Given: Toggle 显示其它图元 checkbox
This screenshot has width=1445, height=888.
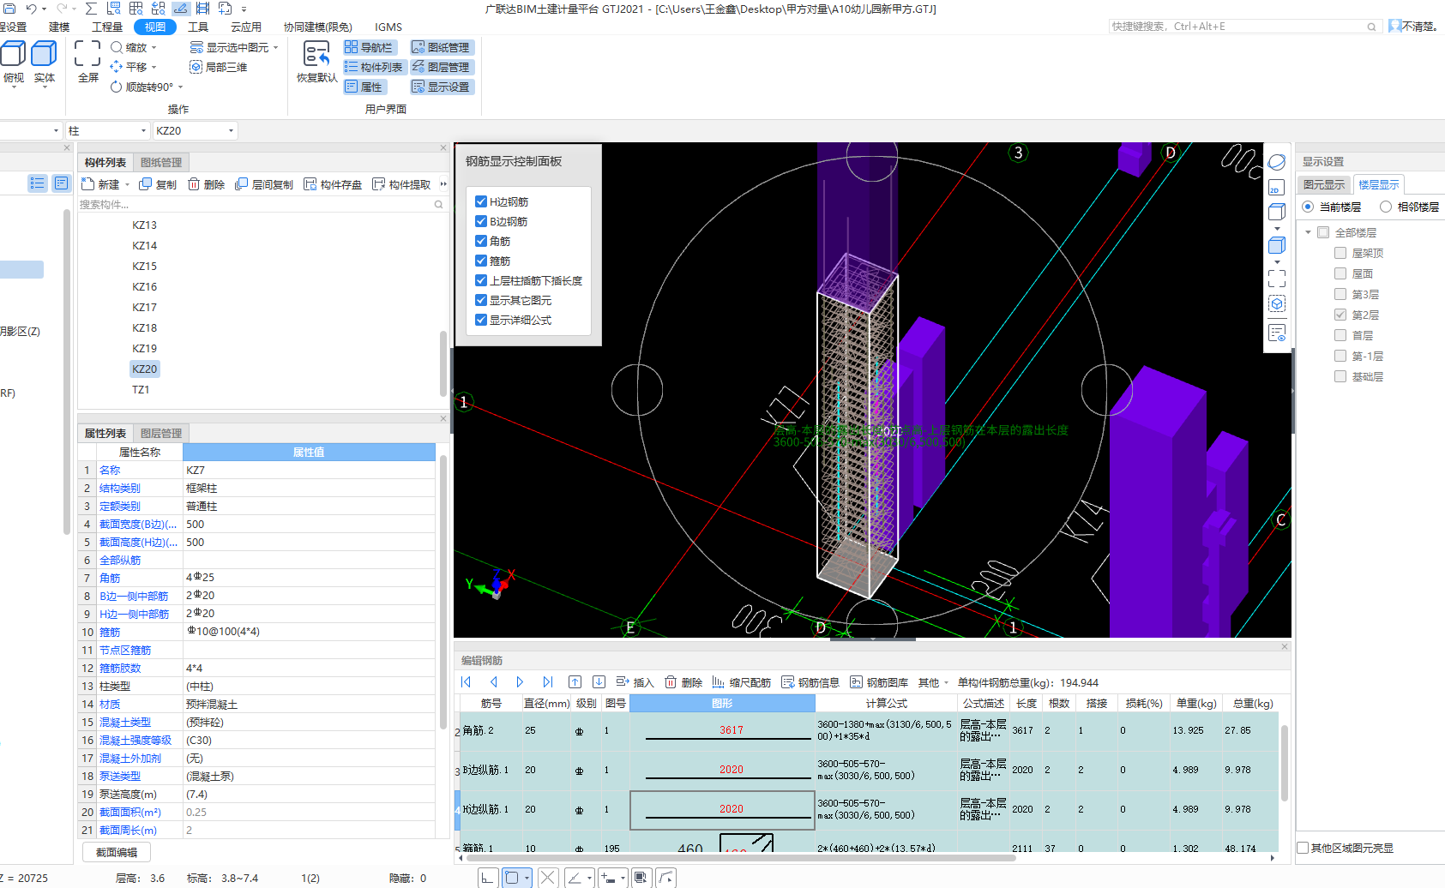Looking at the screenshot, I should (481, 300).
